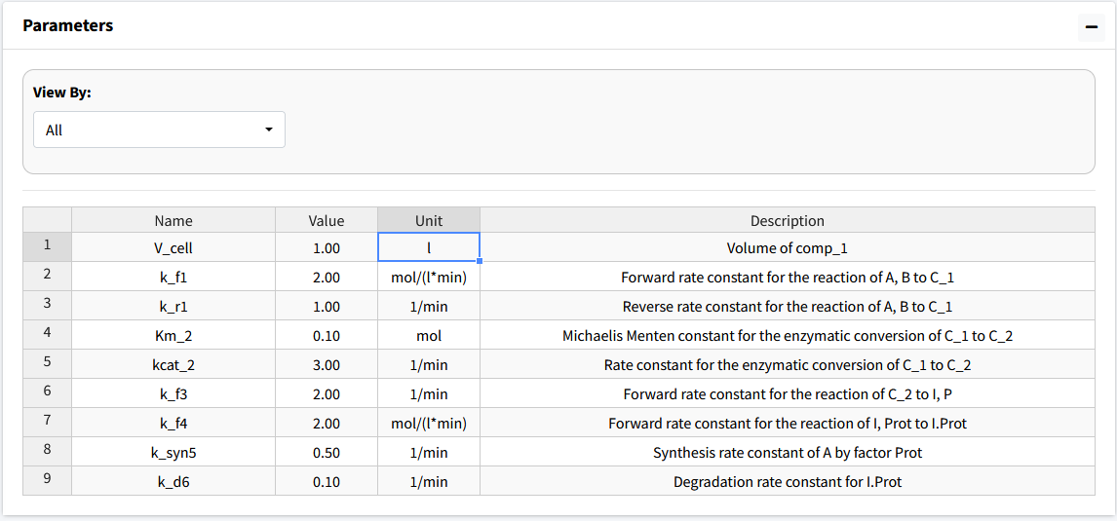Click the selected unit cell of V_cell
1117x521 pixels.
(429, 247)
